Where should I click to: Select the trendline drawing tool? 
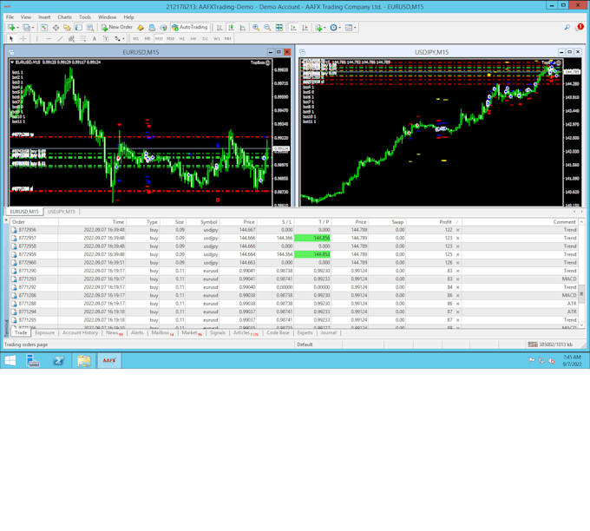(60, 38)
